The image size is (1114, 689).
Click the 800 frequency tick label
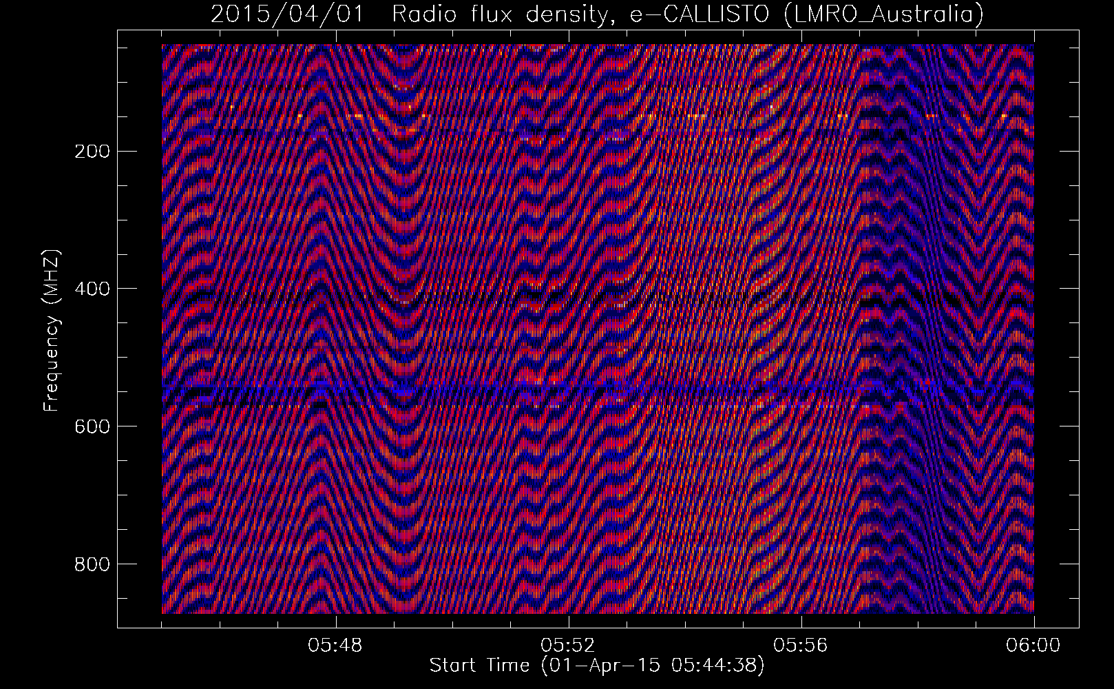92,564
